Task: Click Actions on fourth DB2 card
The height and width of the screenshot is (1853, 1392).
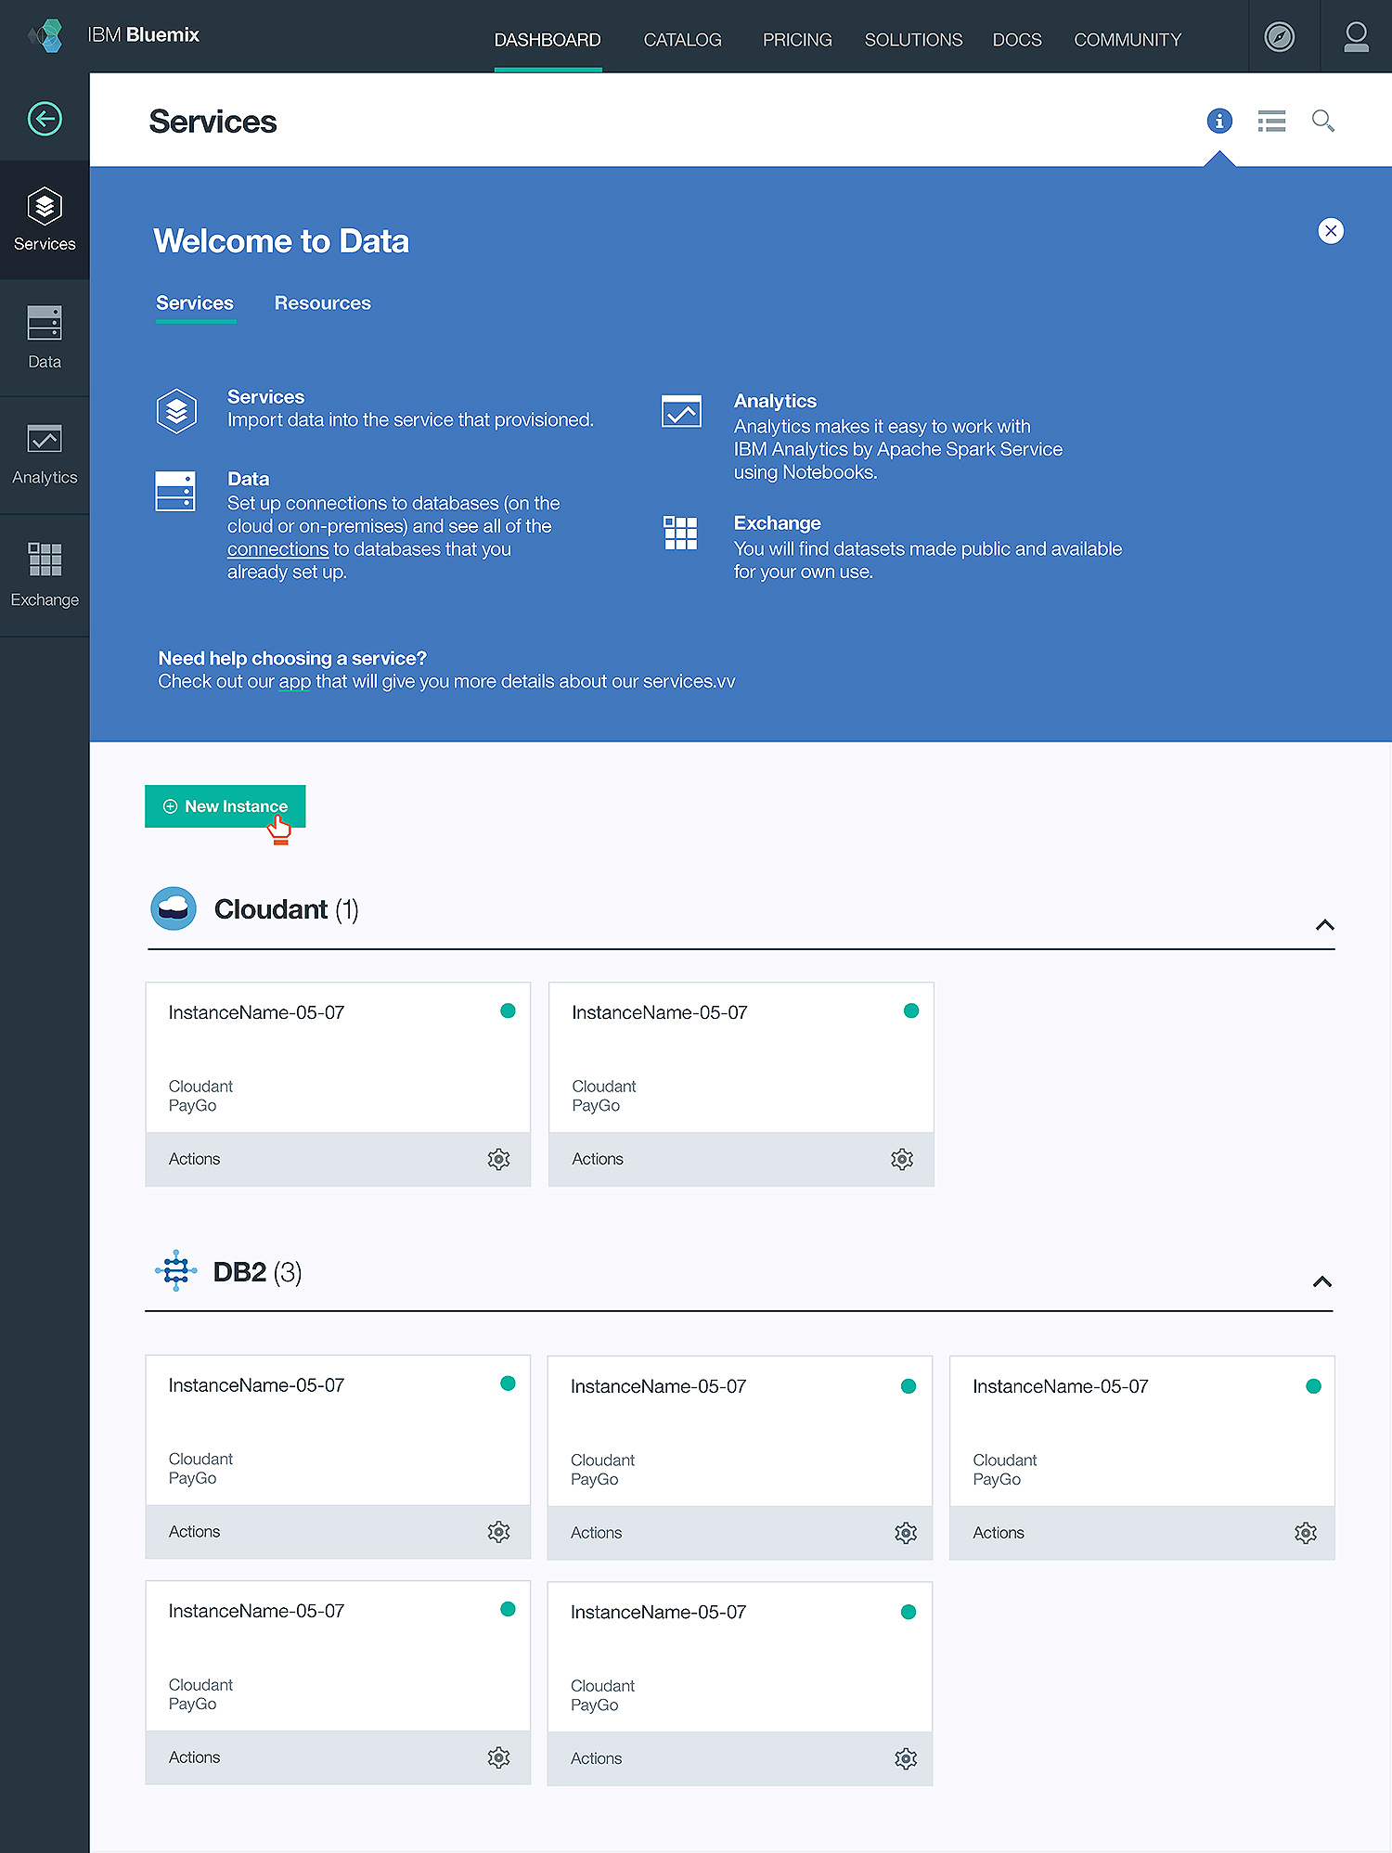Action: (x=194, y=1757)
